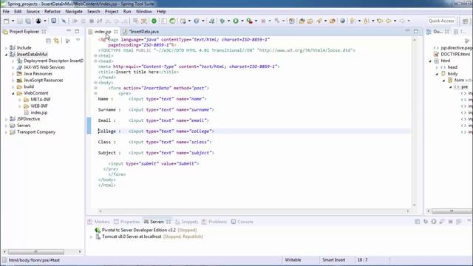
Task: Toggle Link with Editor in Project Explorer
Action: point(56,41)
